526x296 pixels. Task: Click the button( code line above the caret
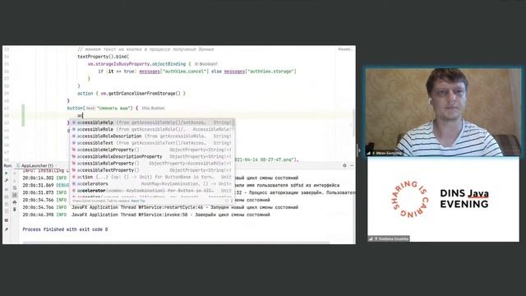(102, 108)
